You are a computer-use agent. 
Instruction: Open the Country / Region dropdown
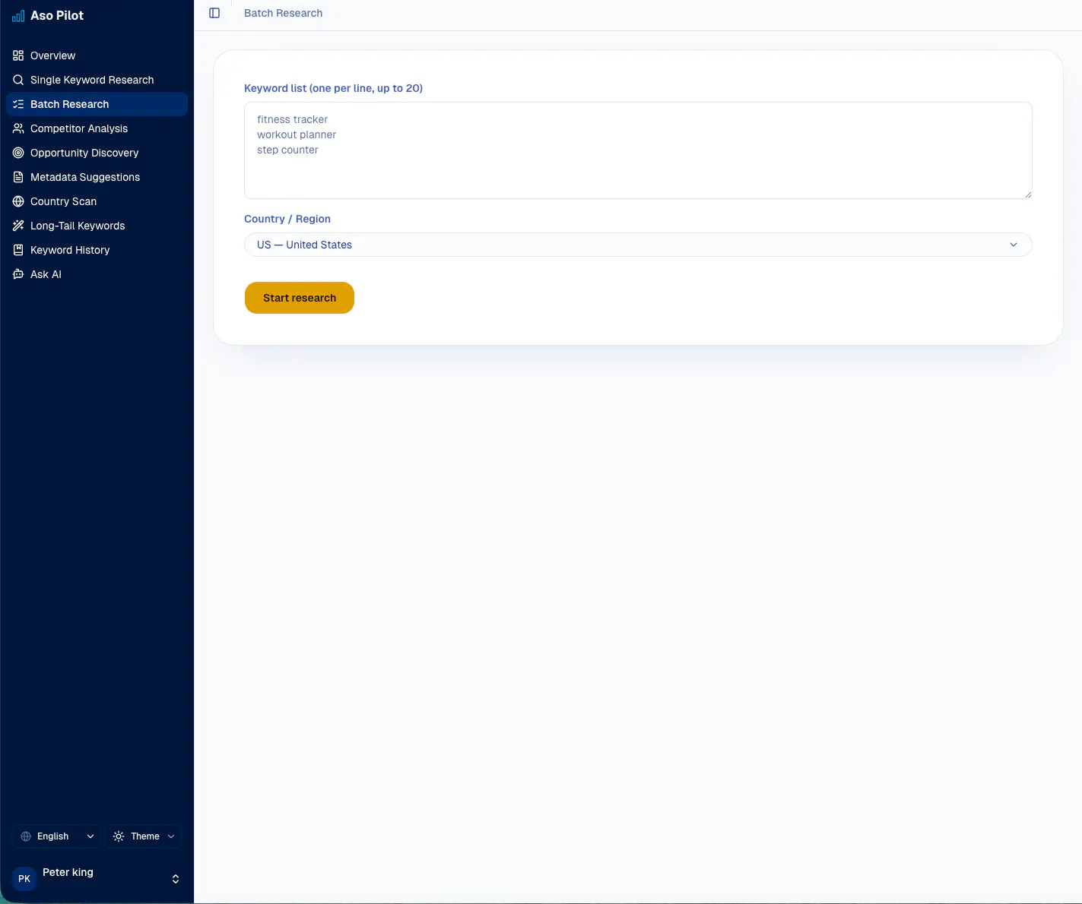(x=638, y=245)
